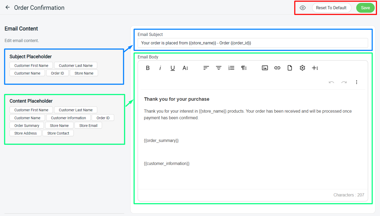This screenshot has width=380, height=216.
Task: Save the Order Confirmation email template
Action: (x=365, y=8)
